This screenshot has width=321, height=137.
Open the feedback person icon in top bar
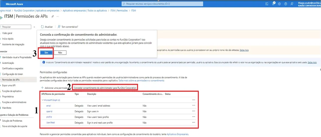(x=292, y=4)
